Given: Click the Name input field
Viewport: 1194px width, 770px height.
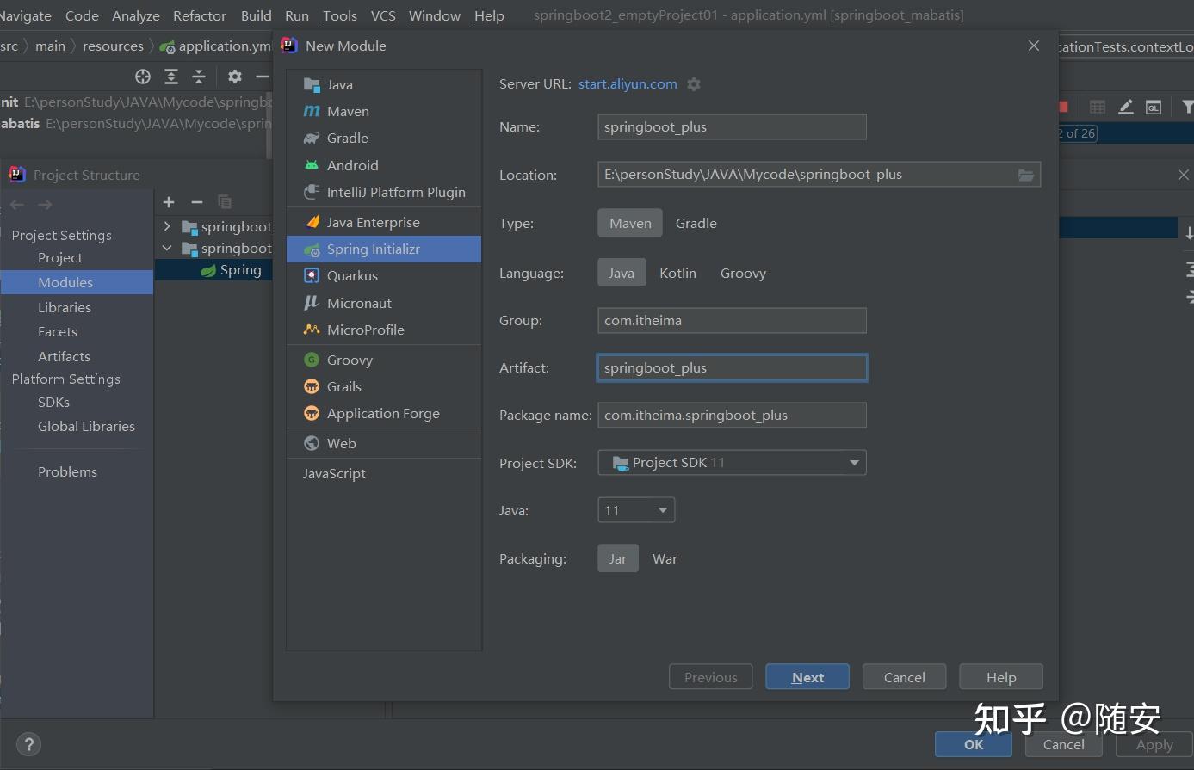Looking at the screenshot, I should tap(732, 126).
